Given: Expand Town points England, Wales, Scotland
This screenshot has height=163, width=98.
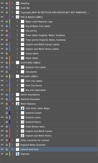Looking at the screenshot, I should 17,40.
